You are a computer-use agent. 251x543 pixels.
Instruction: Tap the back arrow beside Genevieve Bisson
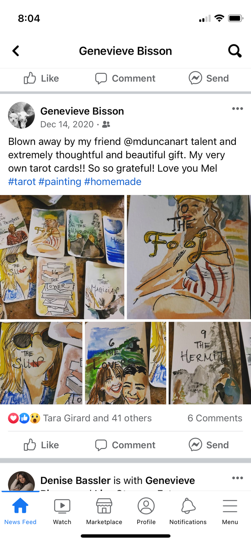pos(16,51)
